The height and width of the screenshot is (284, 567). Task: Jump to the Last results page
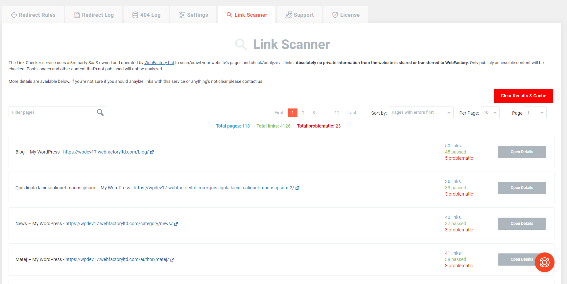pyautogui.click(x=352, y=113)
